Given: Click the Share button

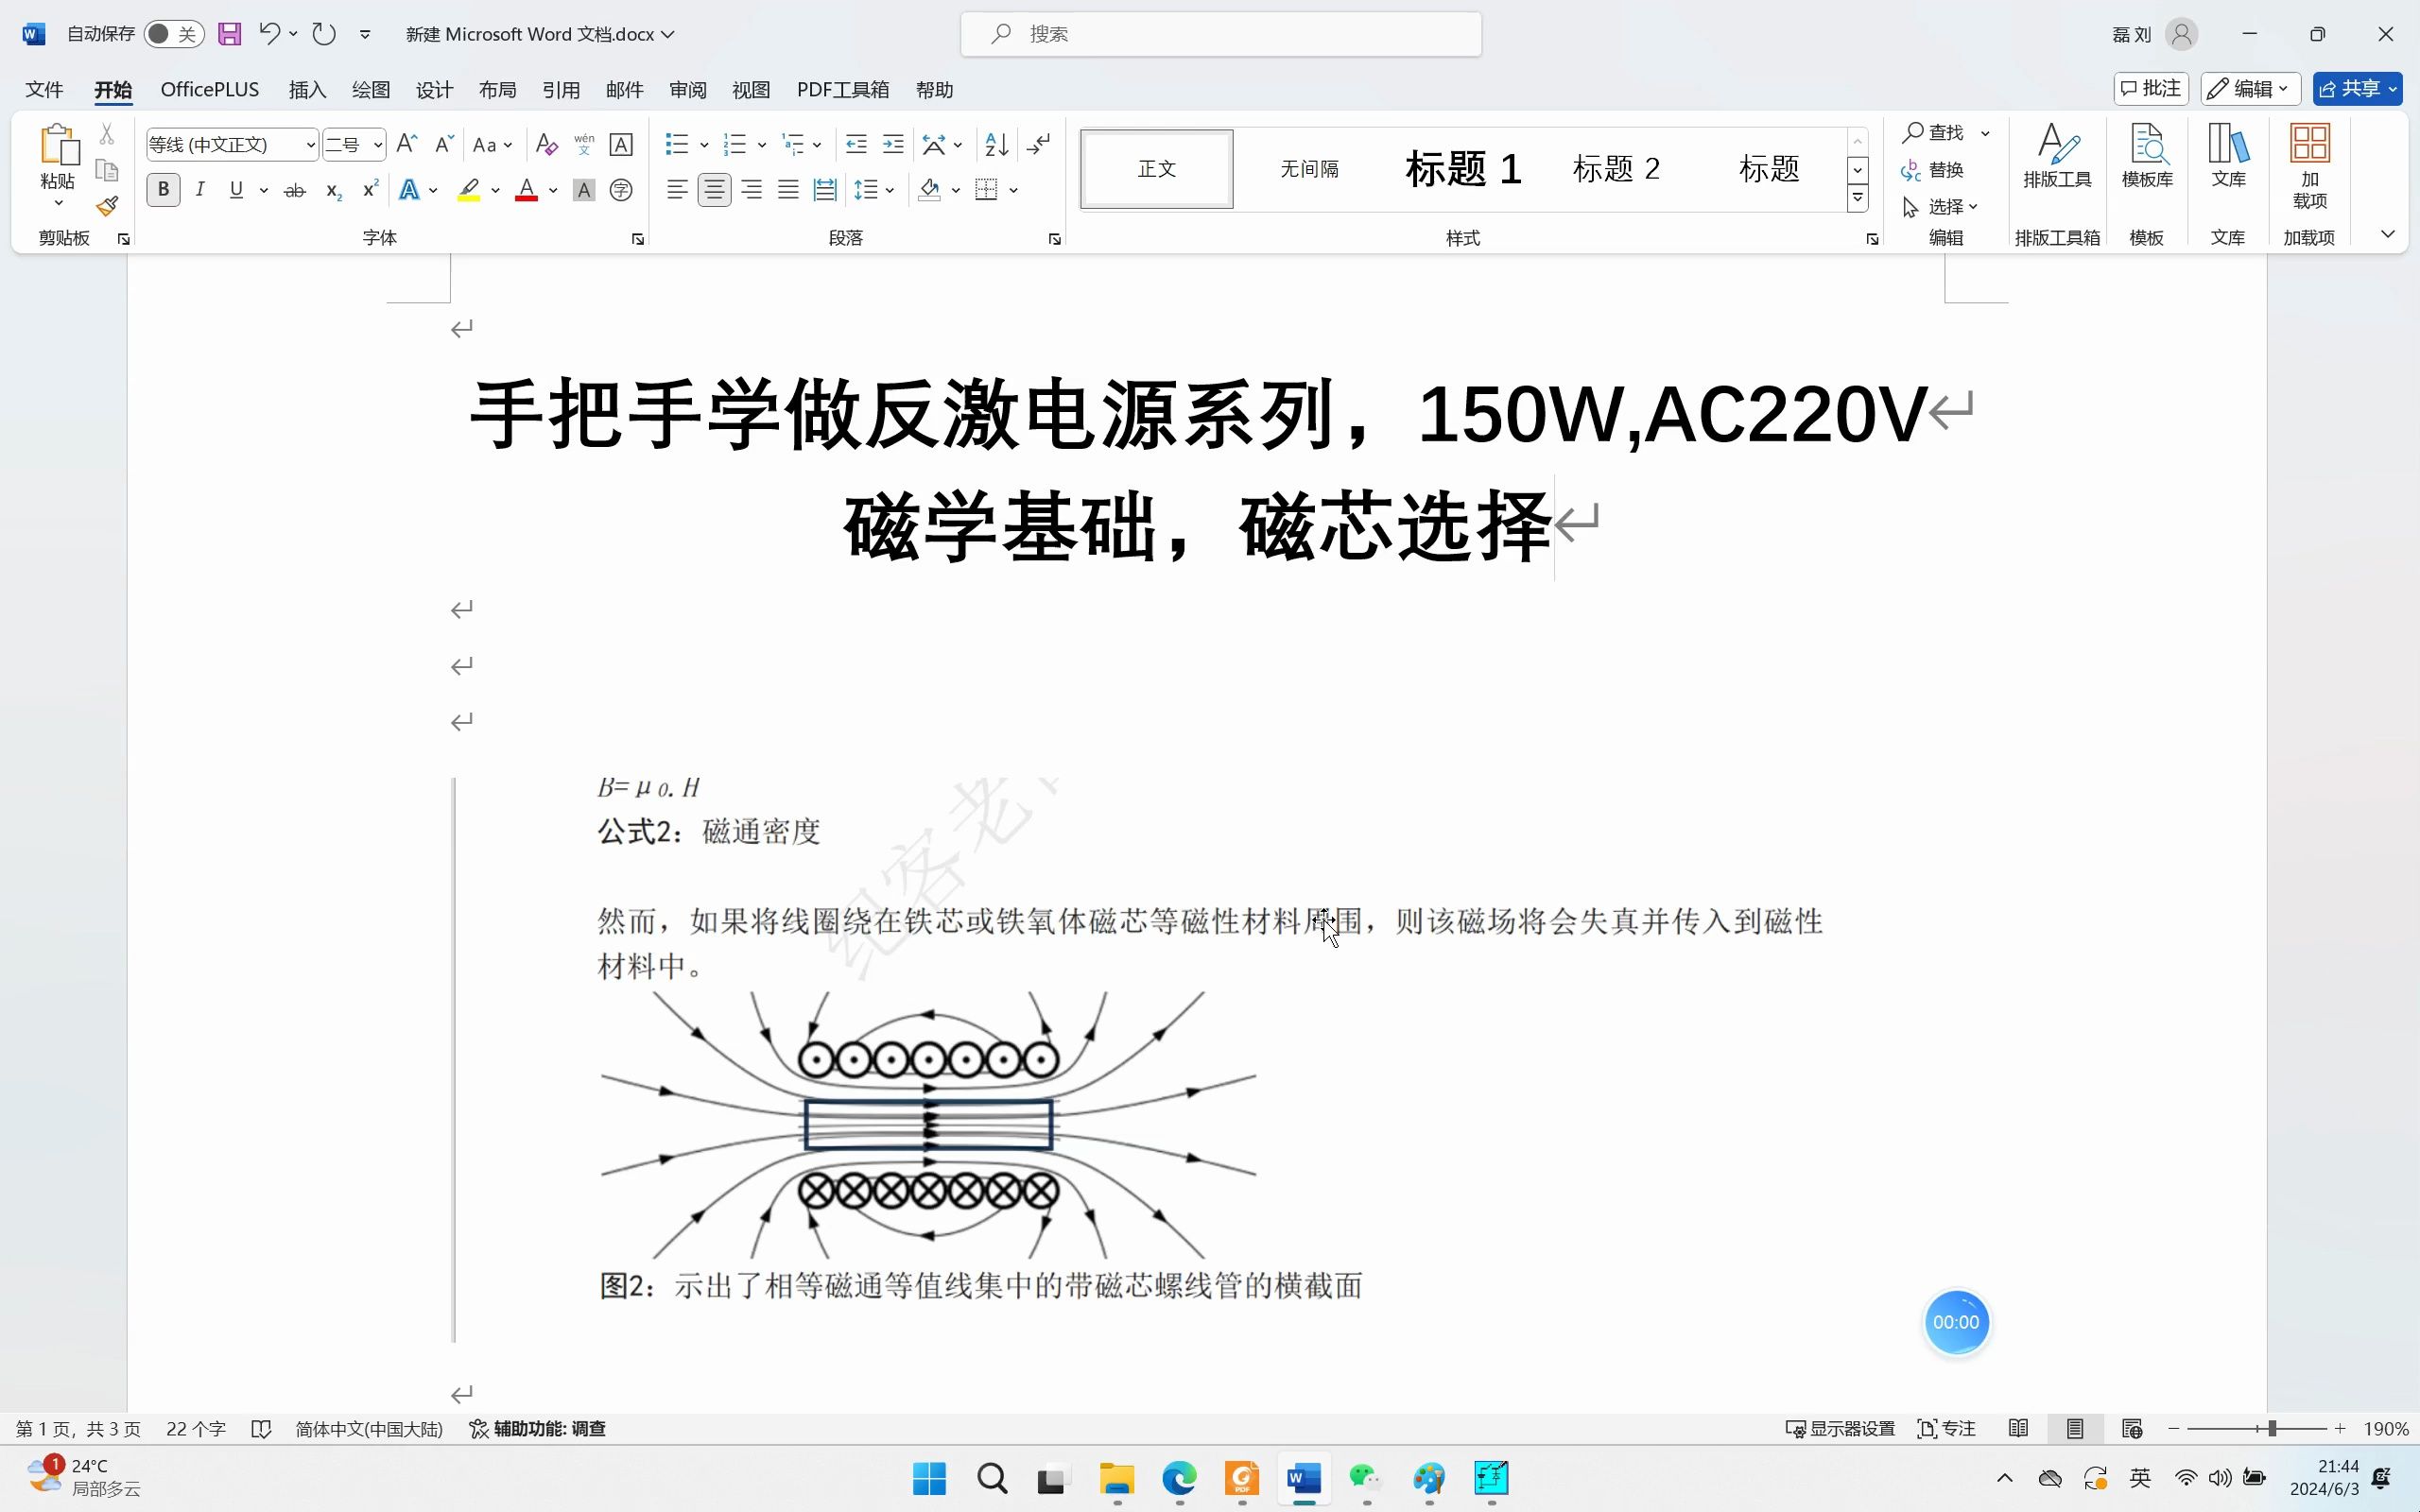Looking at the screenshot, I should coord(2357,89).
